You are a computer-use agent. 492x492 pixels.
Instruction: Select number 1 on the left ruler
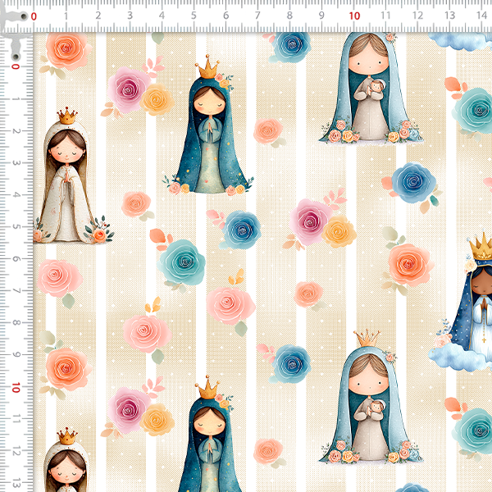click(16, 99)
